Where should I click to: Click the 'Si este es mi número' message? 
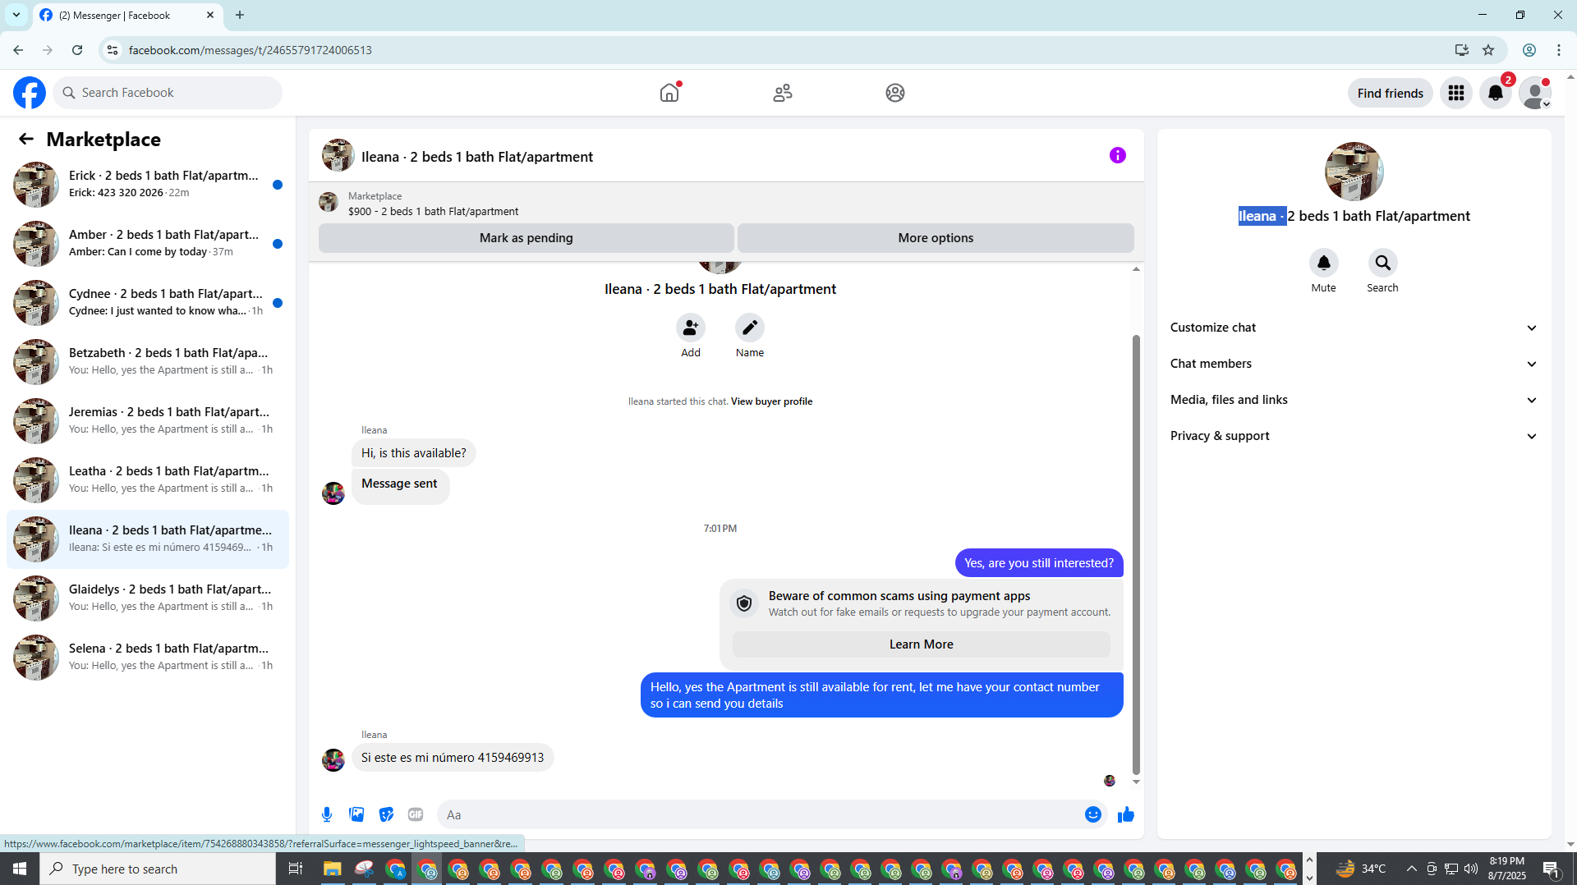click(x=453, y=758)
